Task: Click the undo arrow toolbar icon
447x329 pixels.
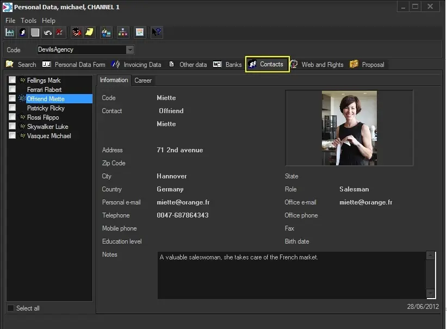Action: [x=48, y=33]
